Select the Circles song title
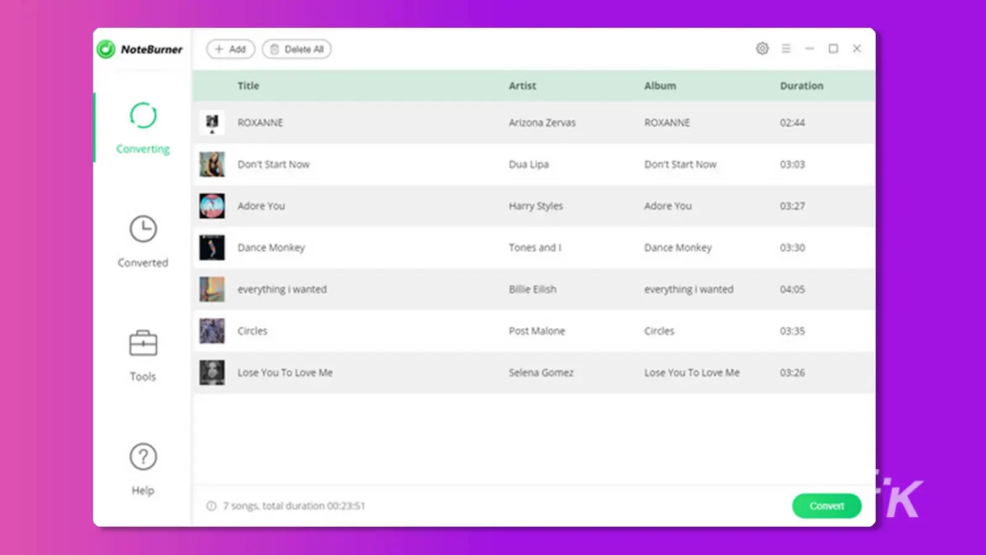Viewport: 986px width, 555px height. pyautogui.click(x=253, y=331)
